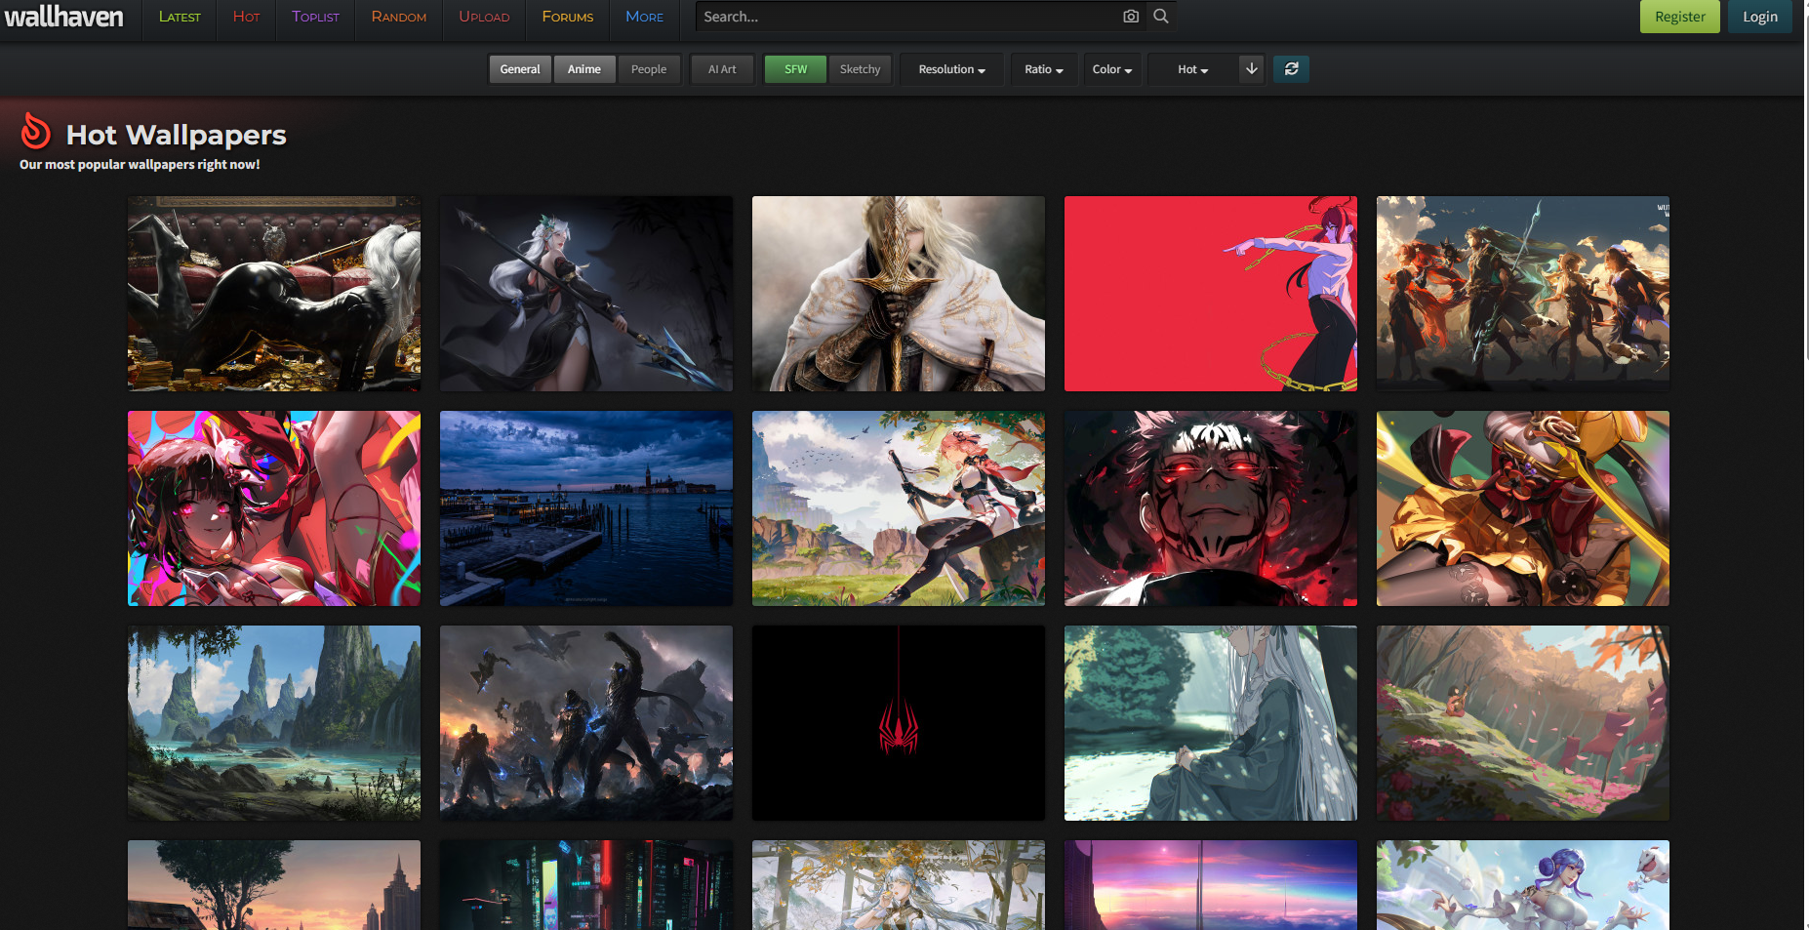Viewport: 1809px width, 930px height.
Task: Toggle the General category filter
Action: [520, 69]
